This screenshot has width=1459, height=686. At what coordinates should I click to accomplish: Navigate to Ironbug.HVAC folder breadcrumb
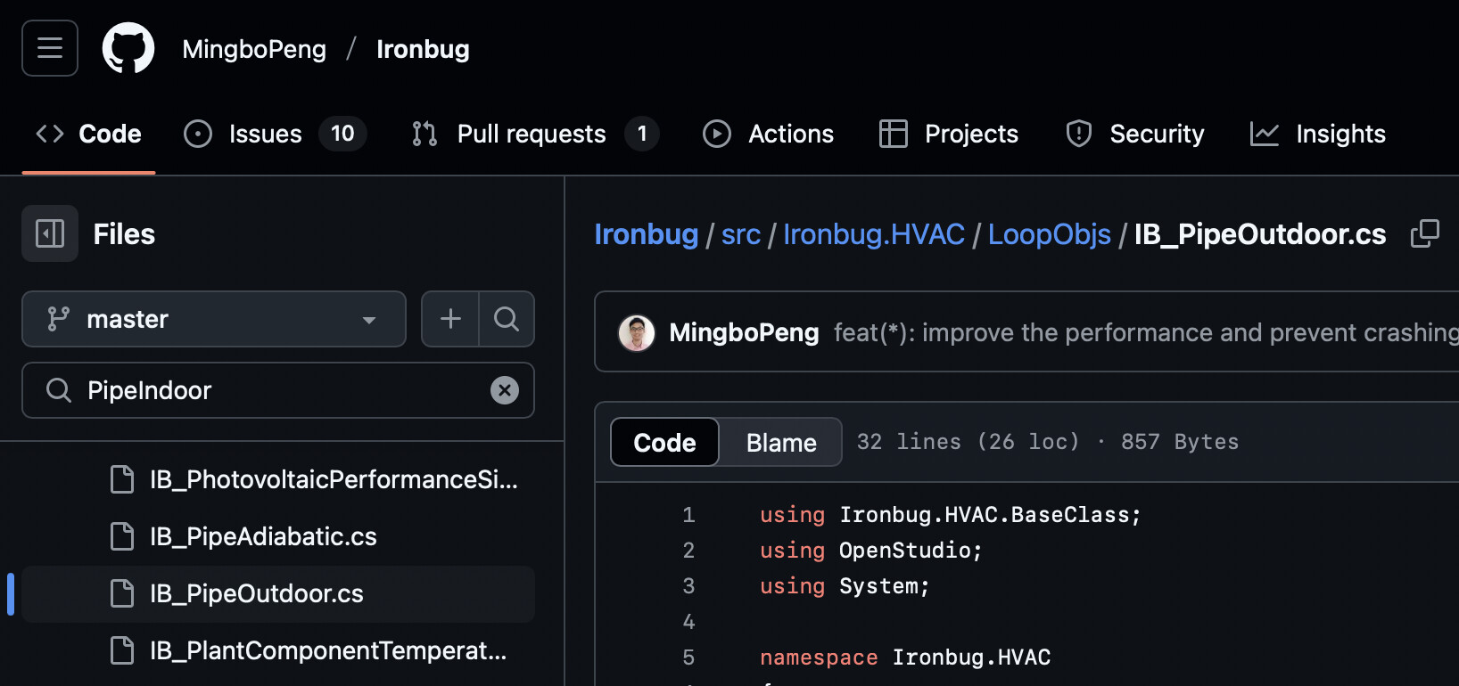tap(874, 234)
